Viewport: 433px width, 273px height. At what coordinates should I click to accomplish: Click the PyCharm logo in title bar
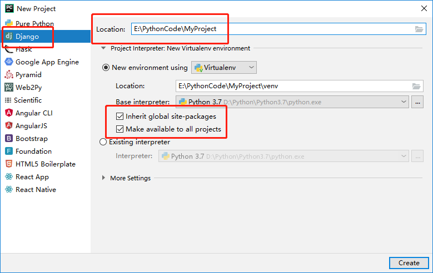(9, 8)
